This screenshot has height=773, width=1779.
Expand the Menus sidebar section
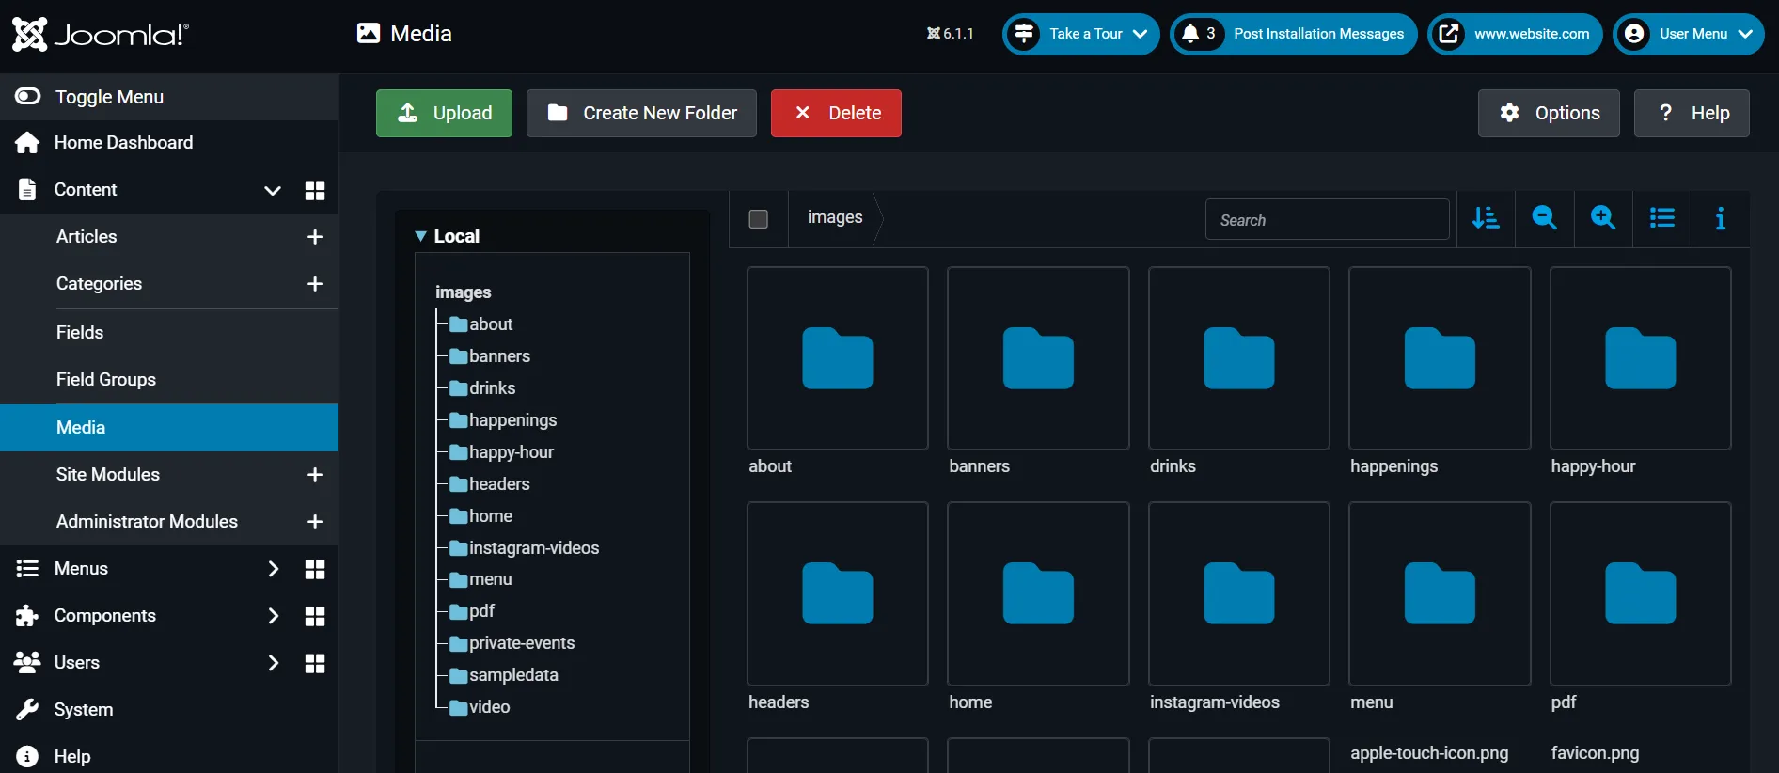click(273, 569)
